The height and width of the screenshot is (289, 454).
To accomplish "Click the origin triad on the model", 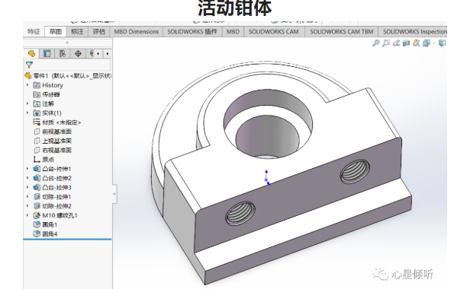I will (267, 177).
